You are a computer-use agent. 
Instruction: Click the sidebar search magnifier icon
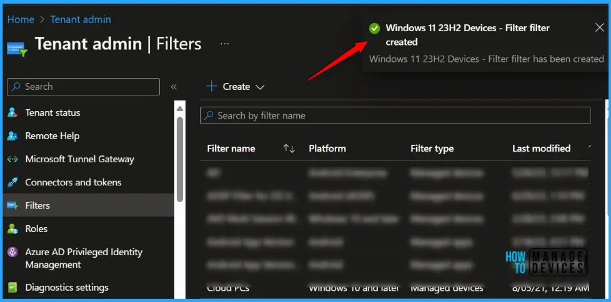[x=16, y=87]
